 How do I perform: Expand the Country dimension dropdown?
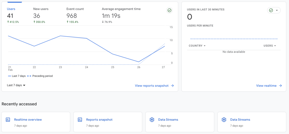[197, 46]
